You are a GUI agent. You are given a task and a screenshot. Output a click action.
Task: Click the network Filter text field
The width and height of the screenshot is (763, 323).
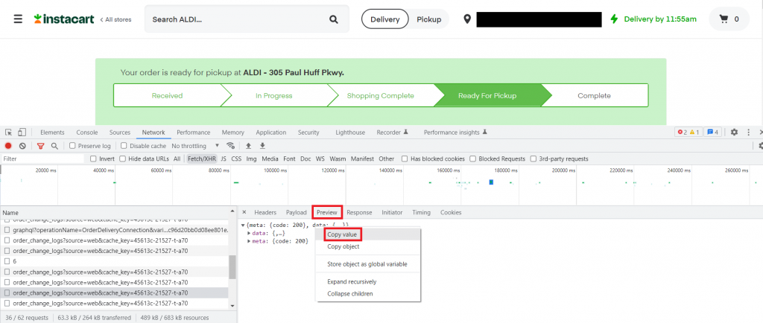click(x=42, y=159)
